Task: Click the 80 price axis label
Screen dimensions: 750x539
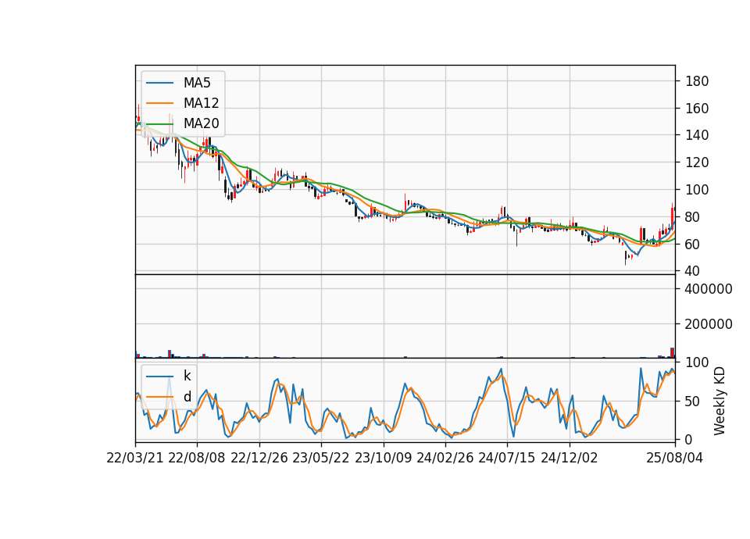Action: [693, 217]
